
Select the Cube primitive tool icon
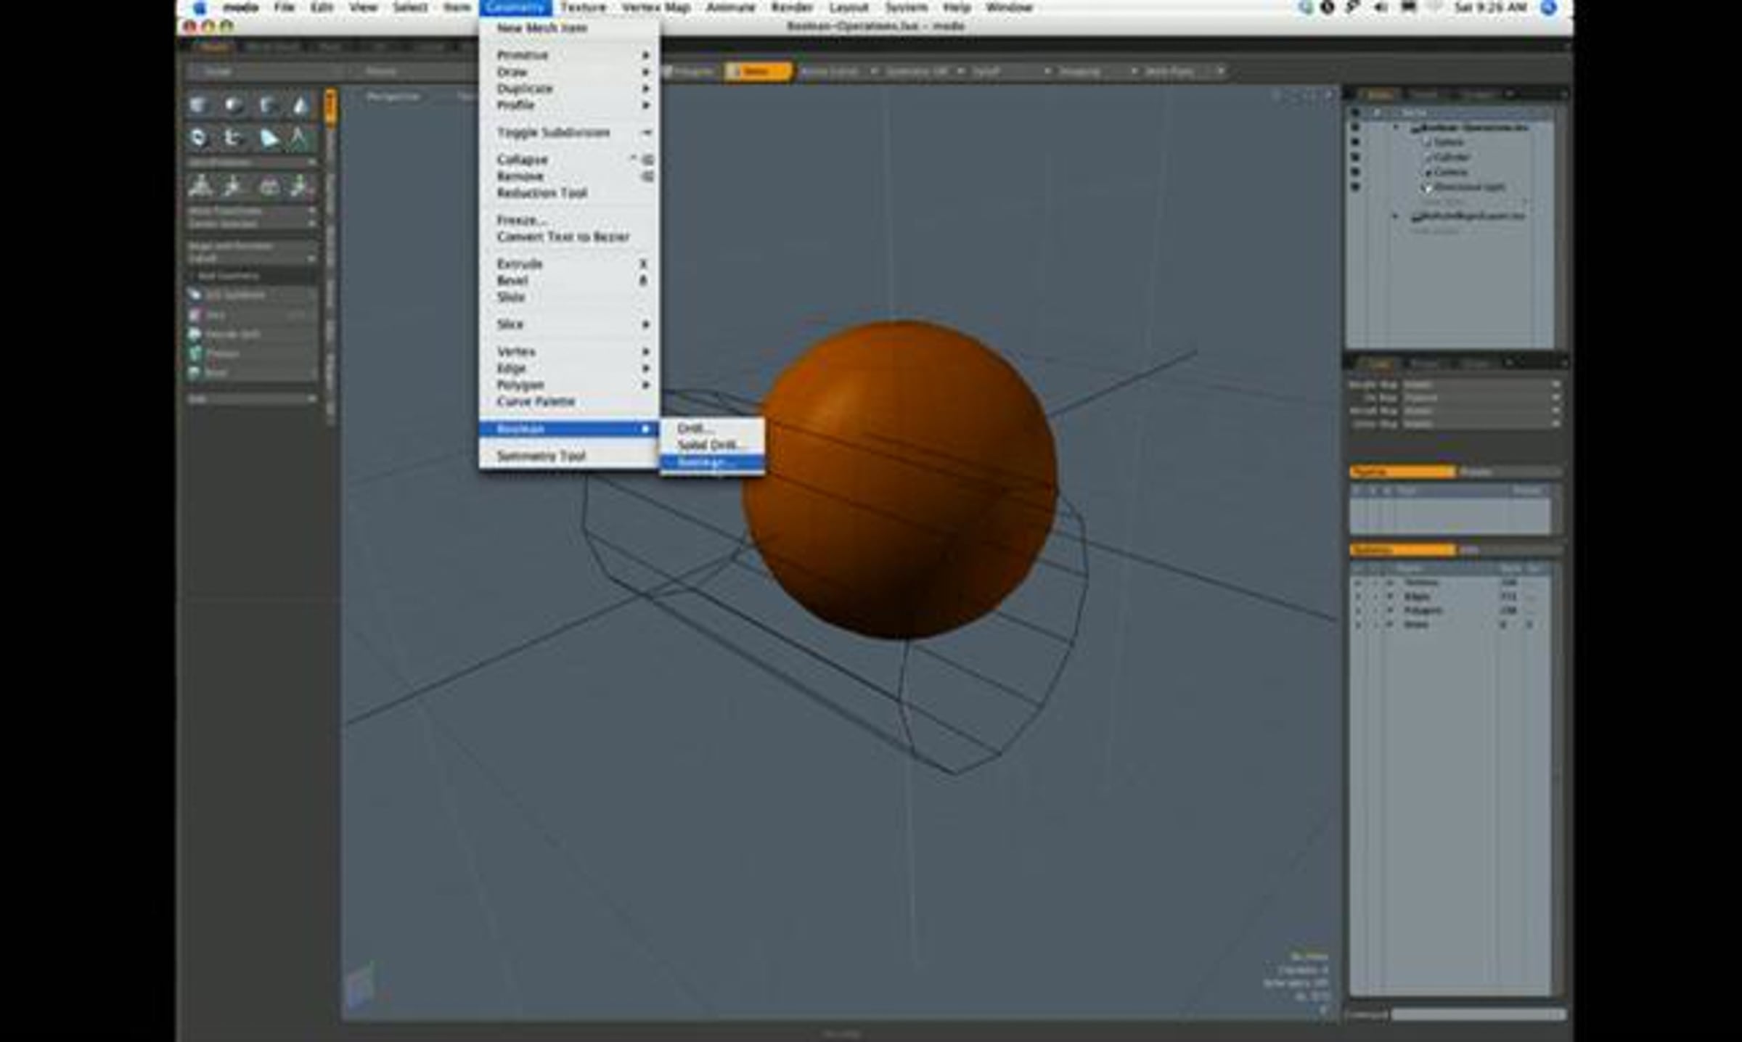(x=198, y=106)
